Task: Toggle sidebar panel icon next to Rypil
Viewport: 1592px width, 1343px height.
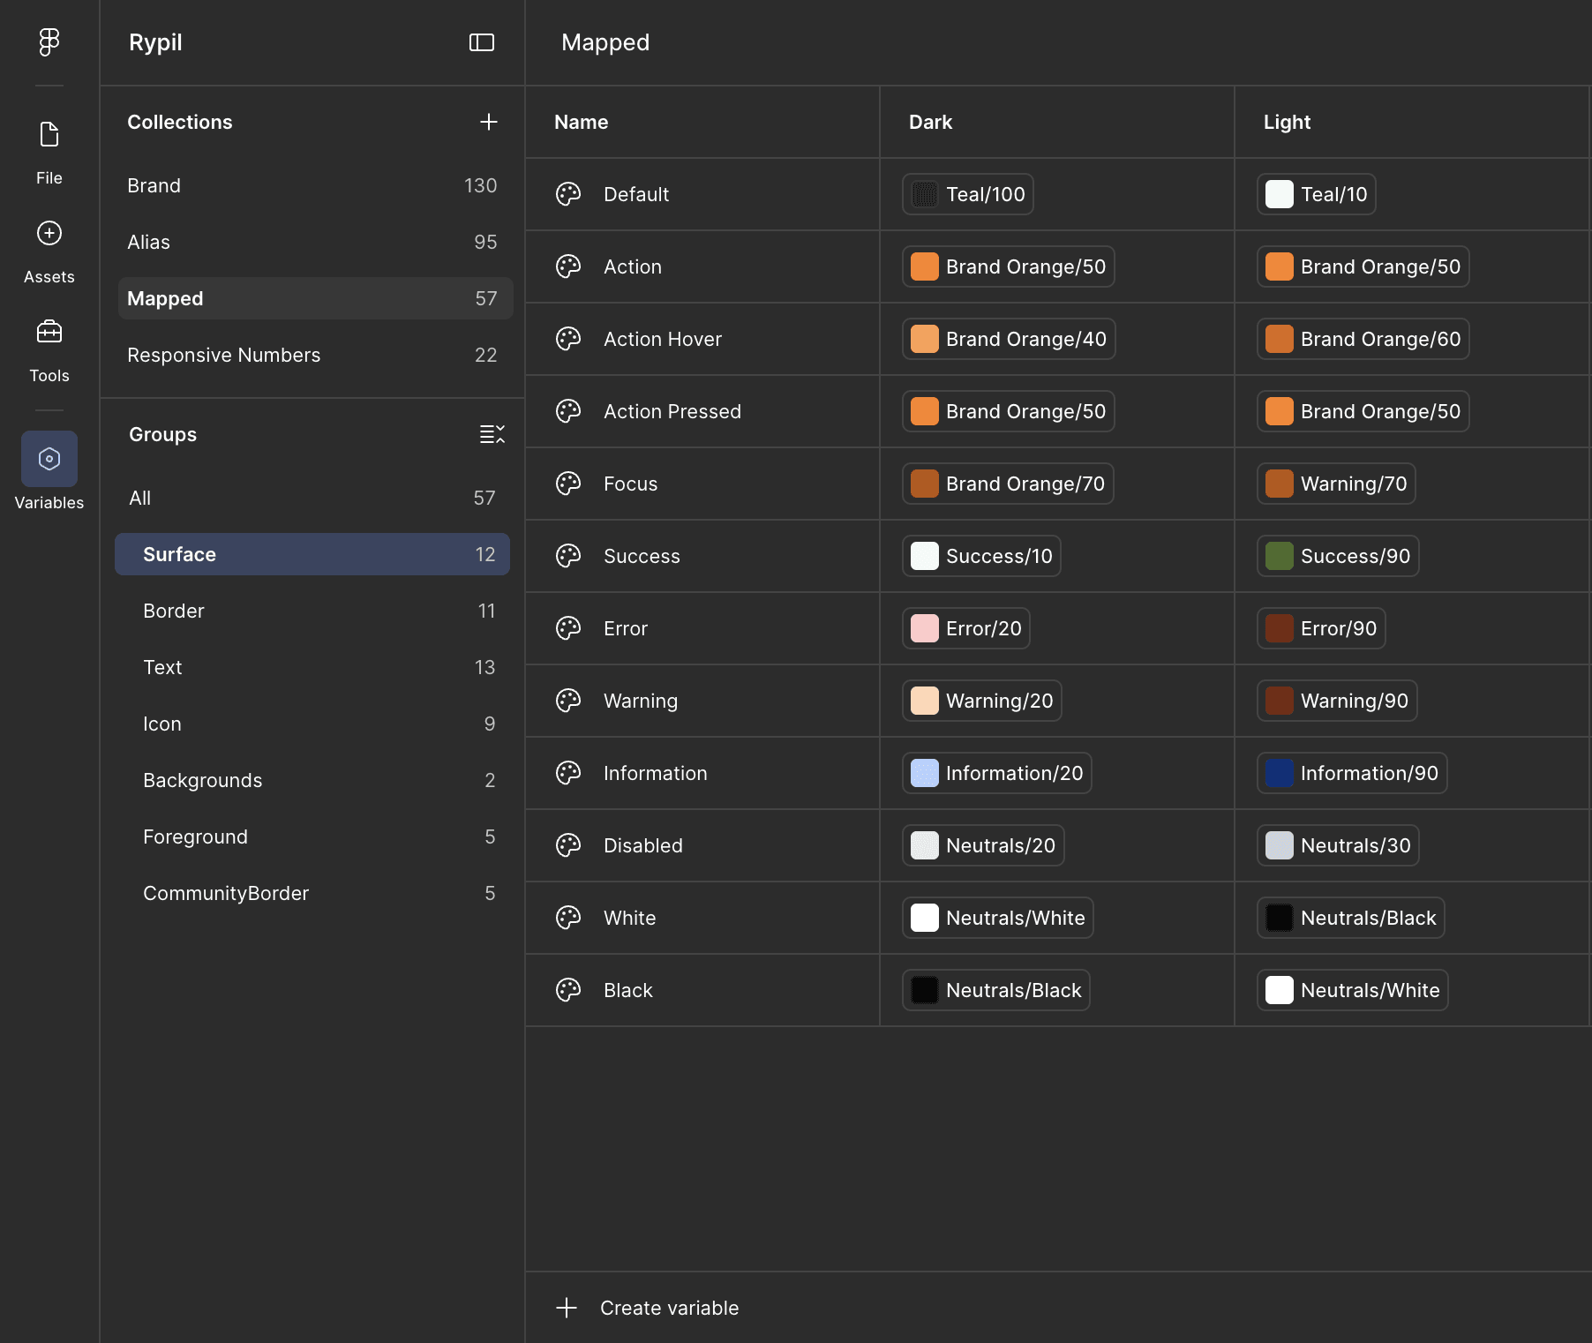Action: tap(482, 42)
